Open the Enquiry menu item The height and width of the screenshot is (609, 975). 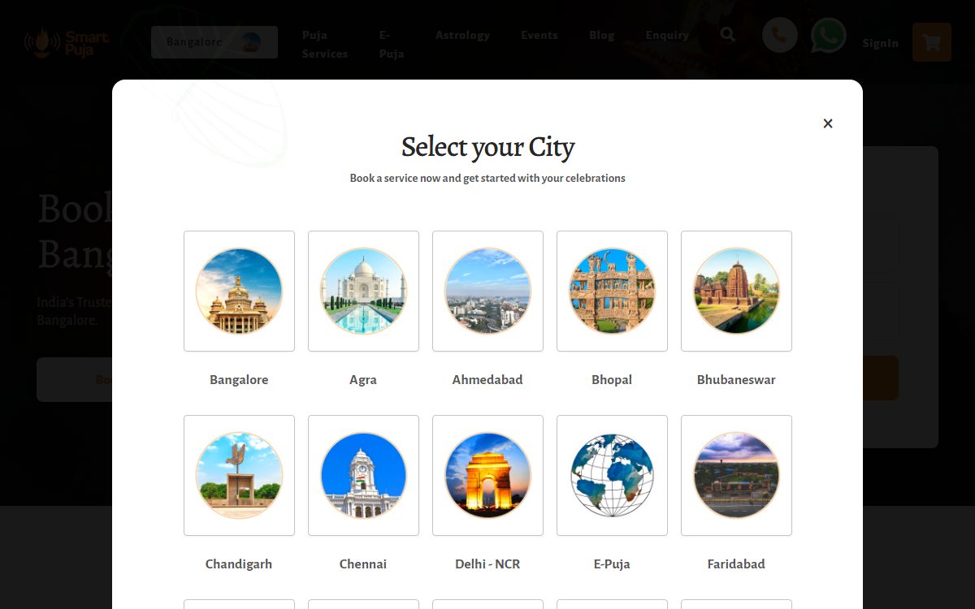(667, 36)
